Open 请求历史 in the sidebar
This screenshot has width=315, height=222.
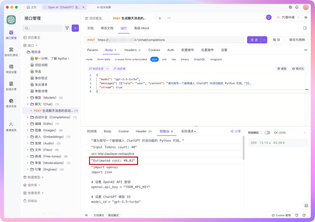[11, 101]
